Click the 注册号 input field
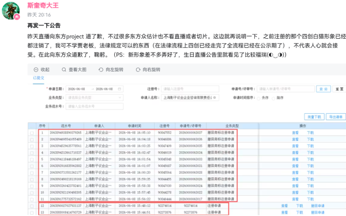Screen dimensions: 346x216 [x=190, y=89]
